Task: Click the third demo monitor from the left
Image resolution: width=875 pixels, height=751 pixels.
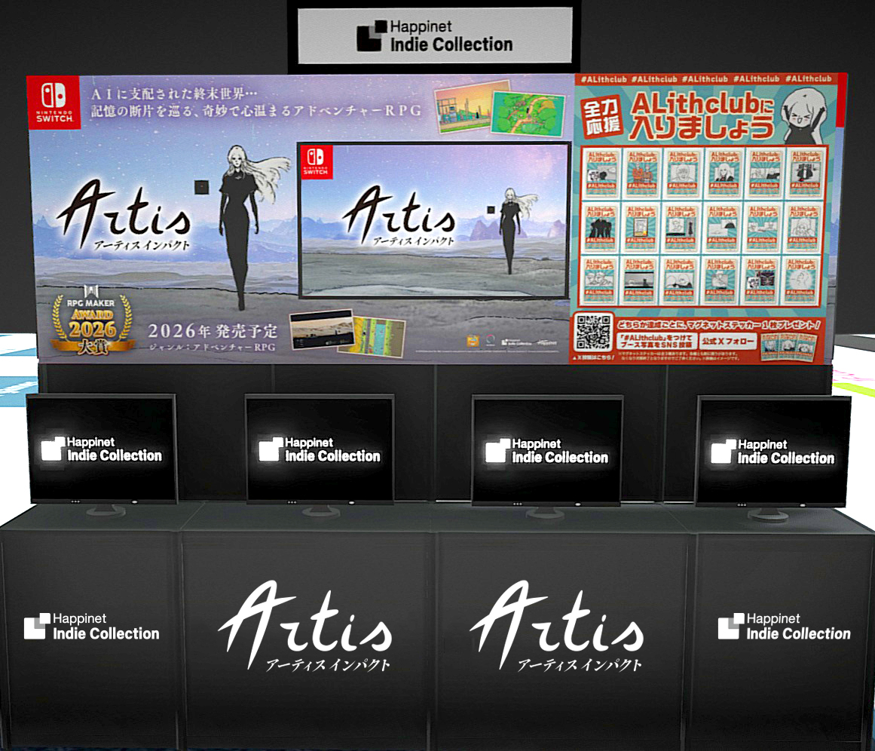Action: [x=547, y=451]
